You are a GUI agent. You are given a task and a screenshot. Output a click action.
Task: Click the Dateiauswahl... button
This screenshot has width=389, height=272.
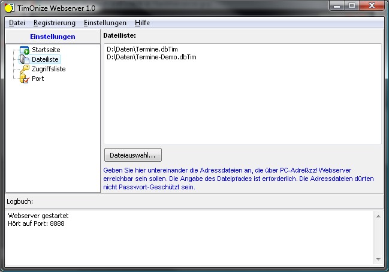pos(133,155)
